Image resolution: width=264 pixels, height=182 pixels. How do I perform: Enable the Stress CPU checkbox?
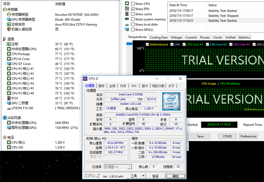pos(133,4)
